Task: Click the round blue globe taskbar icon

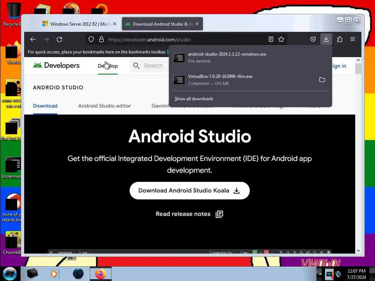Action: click(78, 274)
